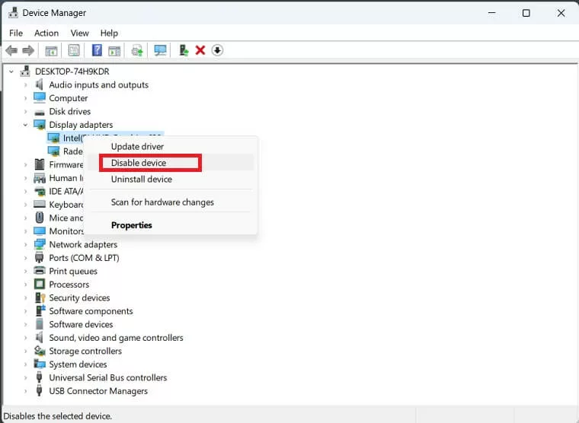Click the Display adapters category icon
The width and height of the screenshot is (579, 423).
[40, 125]
